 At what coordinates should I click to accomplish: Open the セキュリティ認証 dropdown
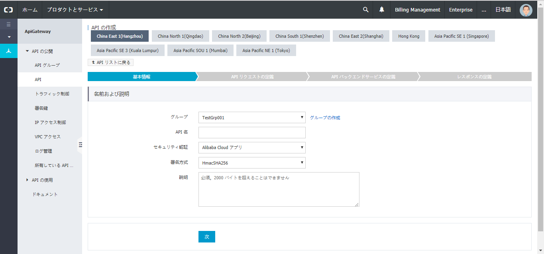click(x=252, y=147)
